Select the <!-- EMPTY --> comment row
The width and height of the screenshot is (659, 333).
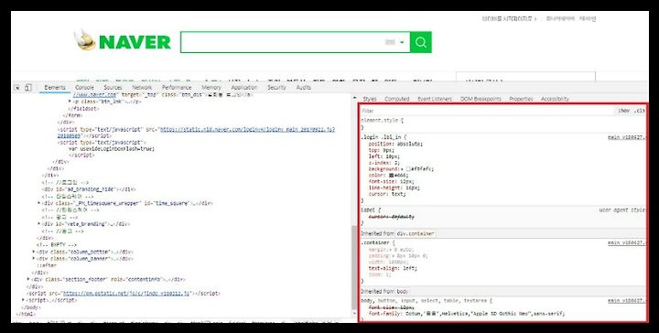point(57,245)
